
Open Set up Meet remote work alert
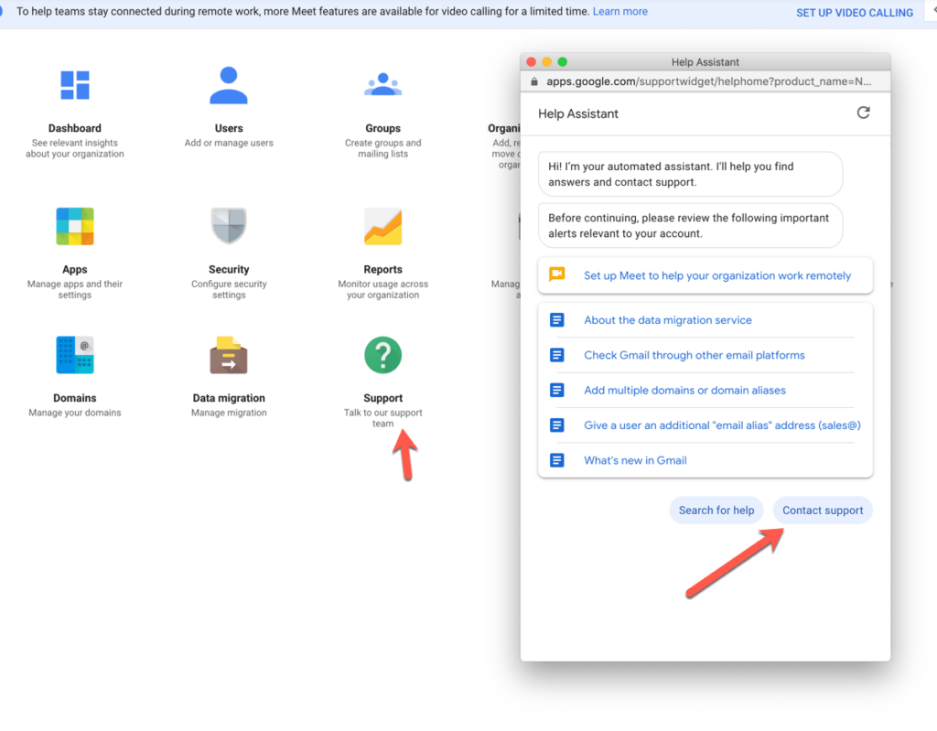click(x=716, y=275)
